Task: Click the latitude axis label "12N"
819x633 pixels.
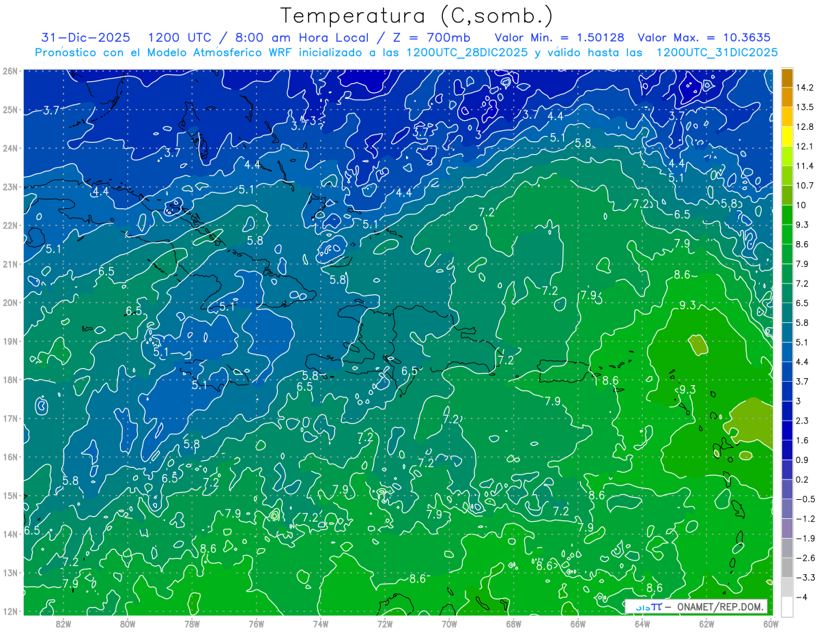Action: click(10, 611)
